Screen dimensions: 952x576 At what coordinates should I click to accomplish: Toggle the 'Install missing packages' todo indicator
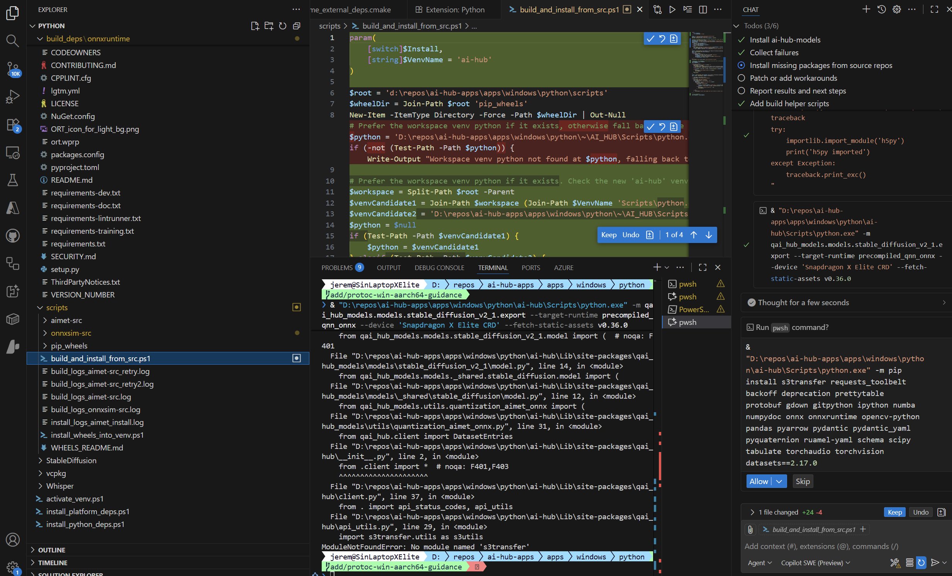coord(741,65)
